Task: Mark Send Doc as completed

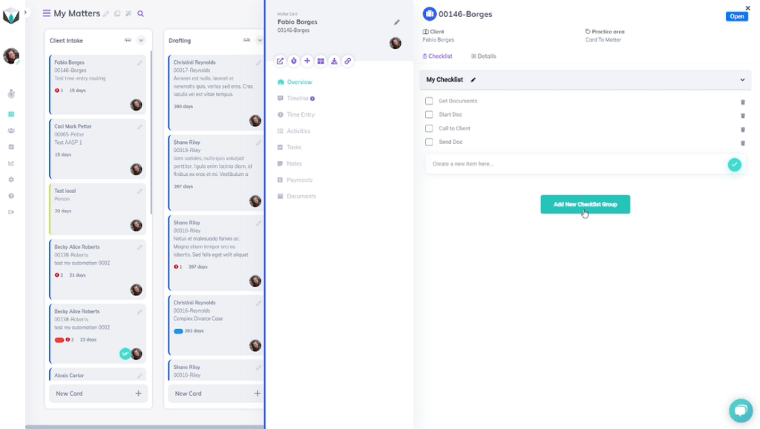Action: [x=429, y=142]
